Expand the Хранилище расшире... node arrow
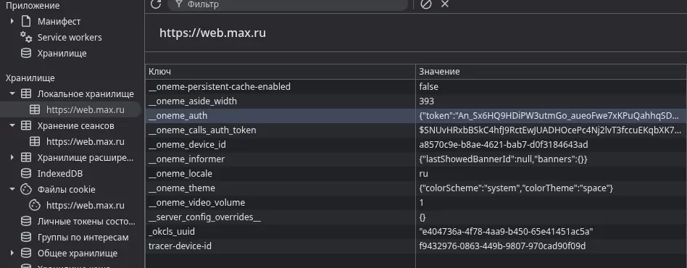Viewport: 687px width, 268px height. pos(12,157)
